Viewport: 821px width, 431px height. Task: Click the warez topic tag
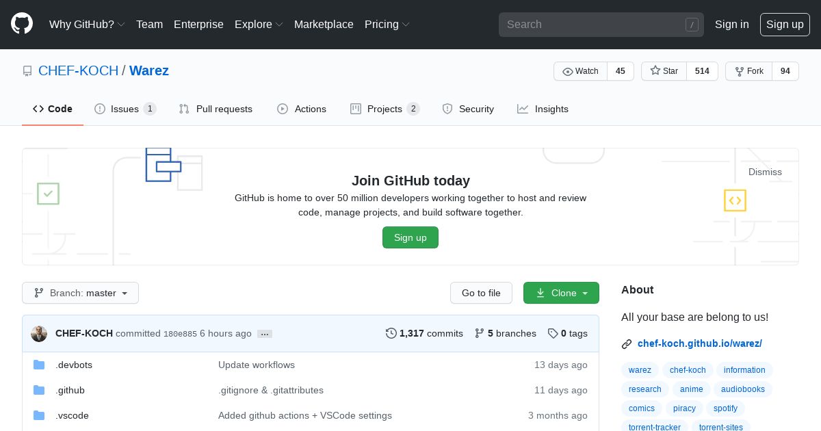point(640,370)
